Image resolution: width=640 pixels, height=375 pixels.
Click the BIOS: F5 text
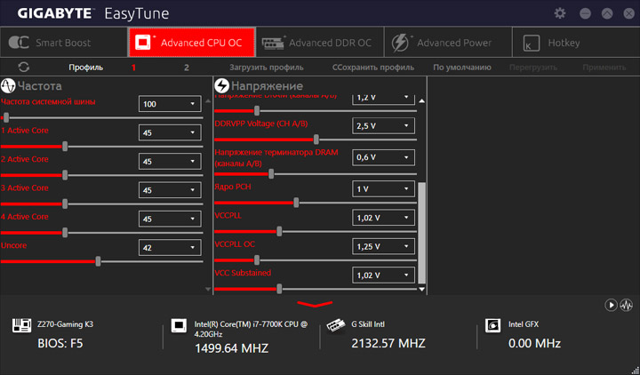(60, 344)
